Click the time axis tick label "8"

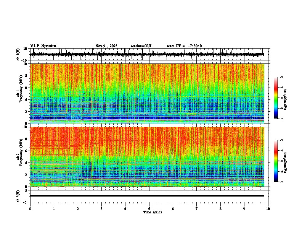[220, 209]
